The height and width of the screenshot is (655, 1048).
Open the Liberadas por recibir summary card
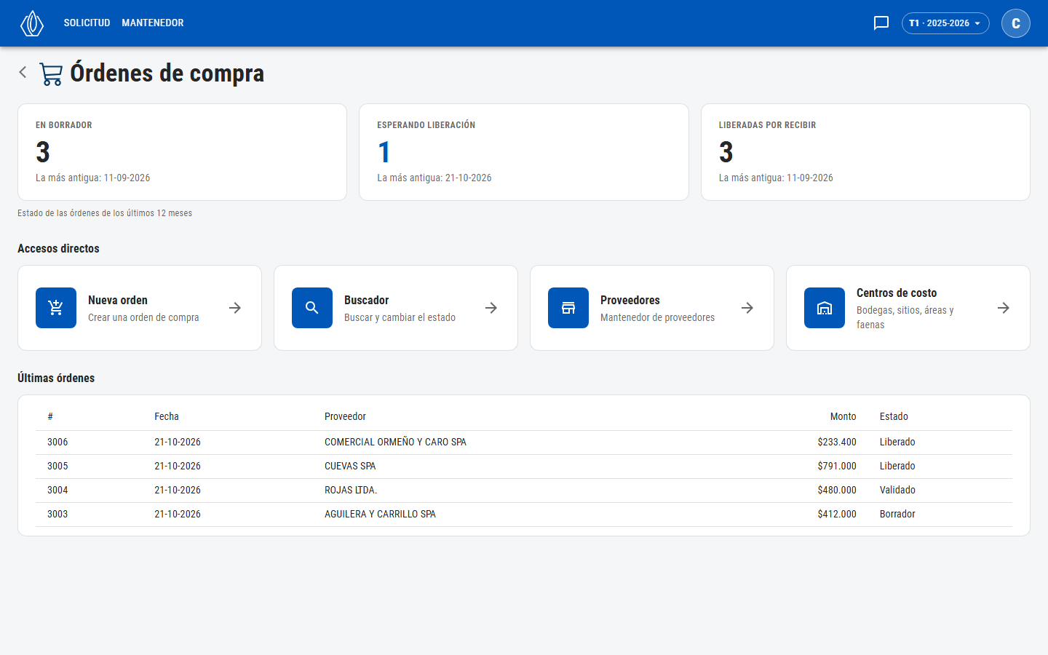coord(865,152)
